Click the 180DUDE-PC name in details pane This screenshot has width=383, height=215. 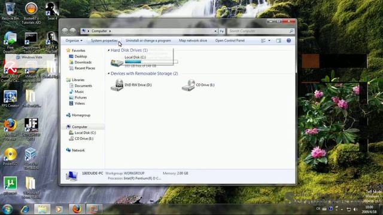tap(93, 173)
